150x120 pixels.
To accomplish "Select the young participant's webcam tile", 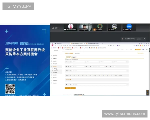I will click(x=85, y=27).
